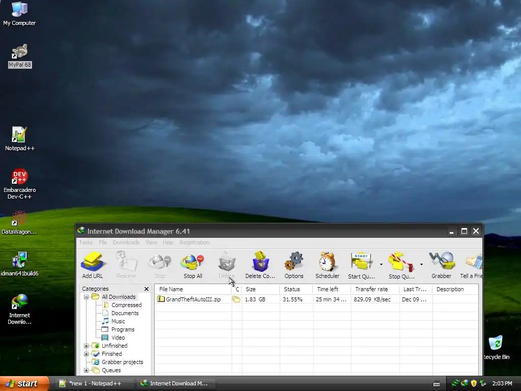Select the Internet Download Manager desktop shortcut
This screenshot has width=521, height=391.
(19, 310)
